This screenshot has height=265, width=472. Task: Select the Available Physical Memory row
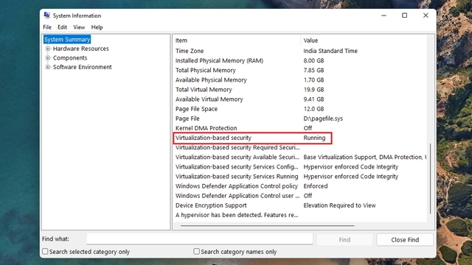pyautogui.click(x=300, y=80)
